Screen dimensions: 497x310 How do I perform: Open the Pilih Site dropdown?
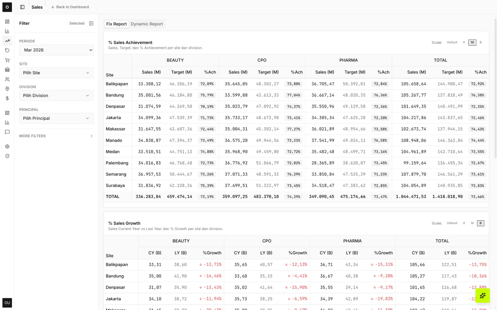coord(56,73)
